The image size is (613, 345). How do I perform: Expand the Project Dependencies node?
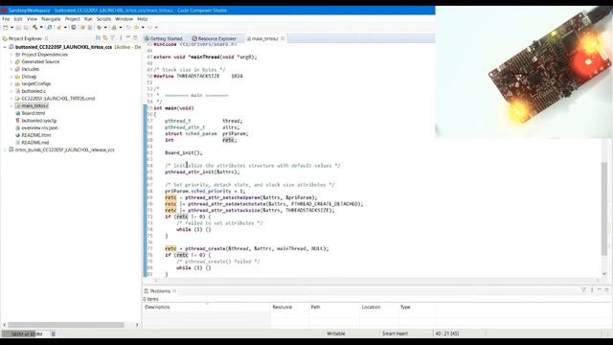pos(11,55)
